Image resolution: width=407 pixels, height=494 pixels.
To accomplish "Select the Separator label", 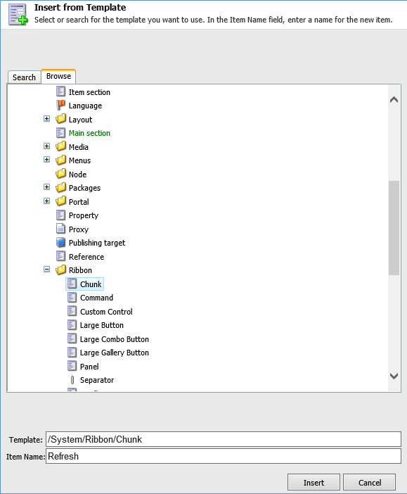I will point(97,380).
